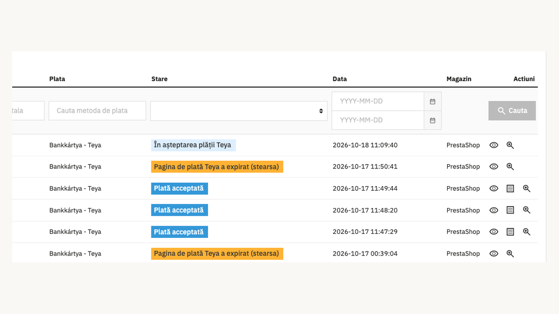This screenshot has height=314, width=559.
Task: Open details magnifier for 2026-10-17 11:48:20 order
Action: click(526, 211)
